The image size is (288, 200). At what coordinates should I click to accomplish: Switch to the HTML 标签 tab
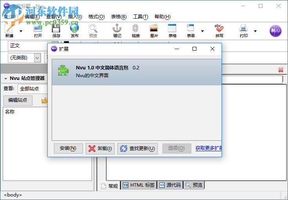point(139,185)
